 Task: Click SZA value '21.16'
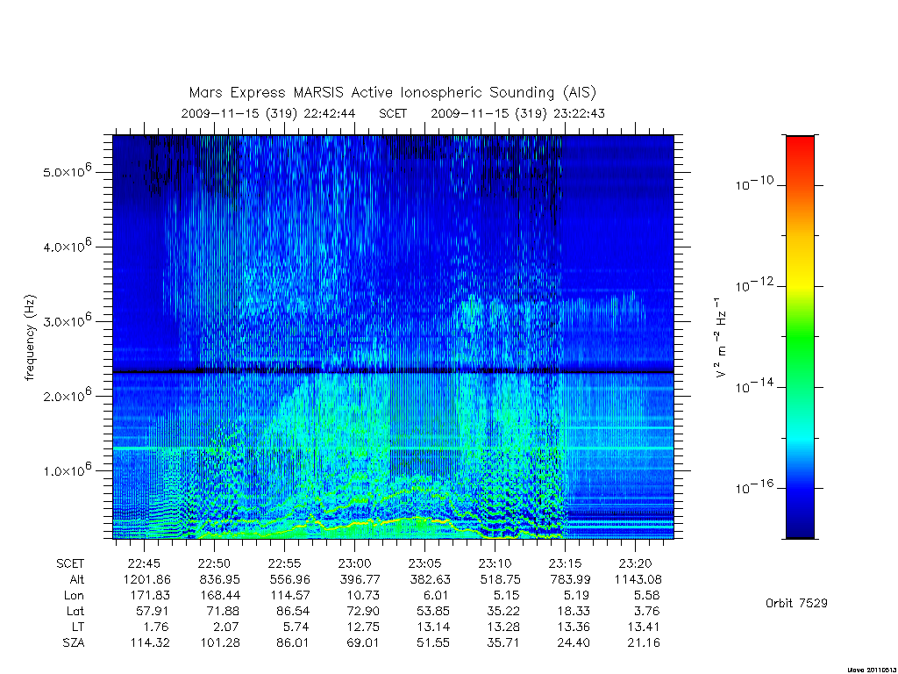coord(644,643)
